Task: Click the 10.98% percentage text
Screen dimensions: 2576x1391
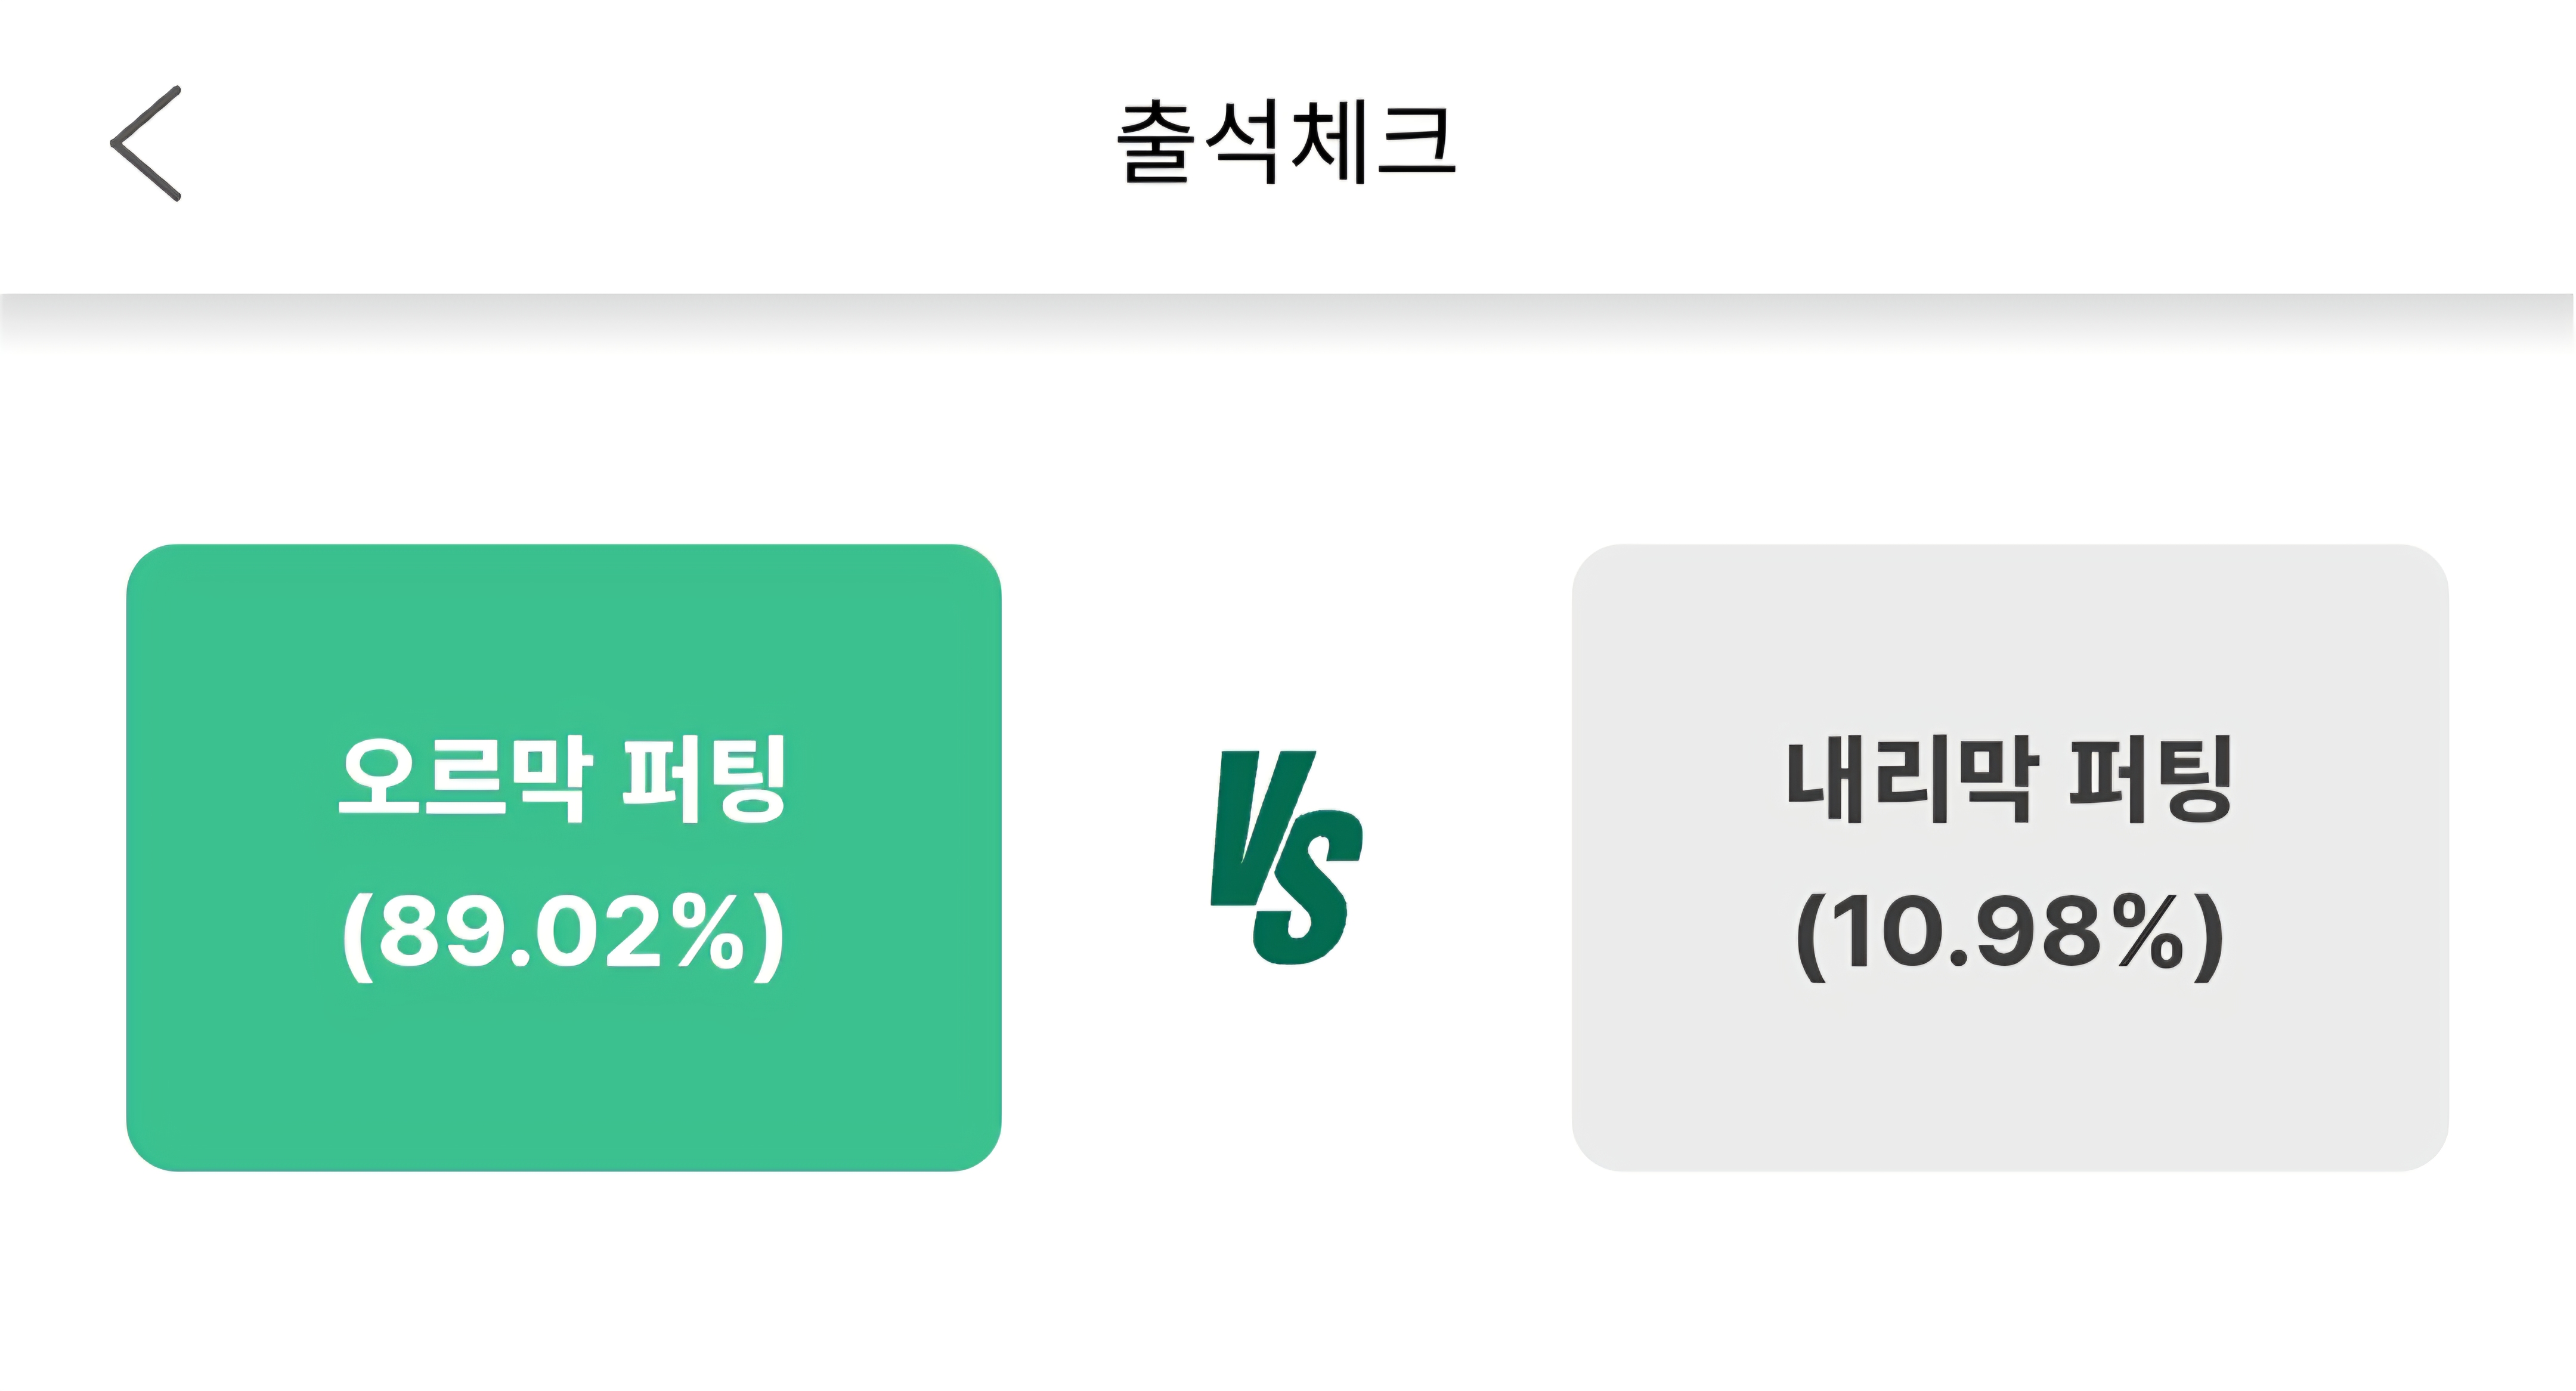Action: (x=2009, y=933)
